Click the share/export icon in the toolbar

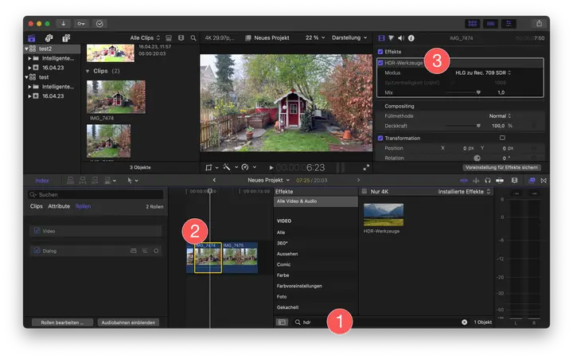[x=540, y=23]
